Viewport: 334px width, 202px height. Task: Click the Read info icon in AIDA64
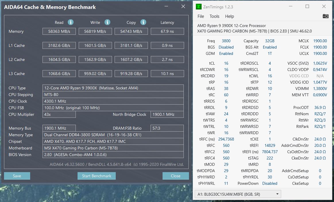(x=71, y=22)
